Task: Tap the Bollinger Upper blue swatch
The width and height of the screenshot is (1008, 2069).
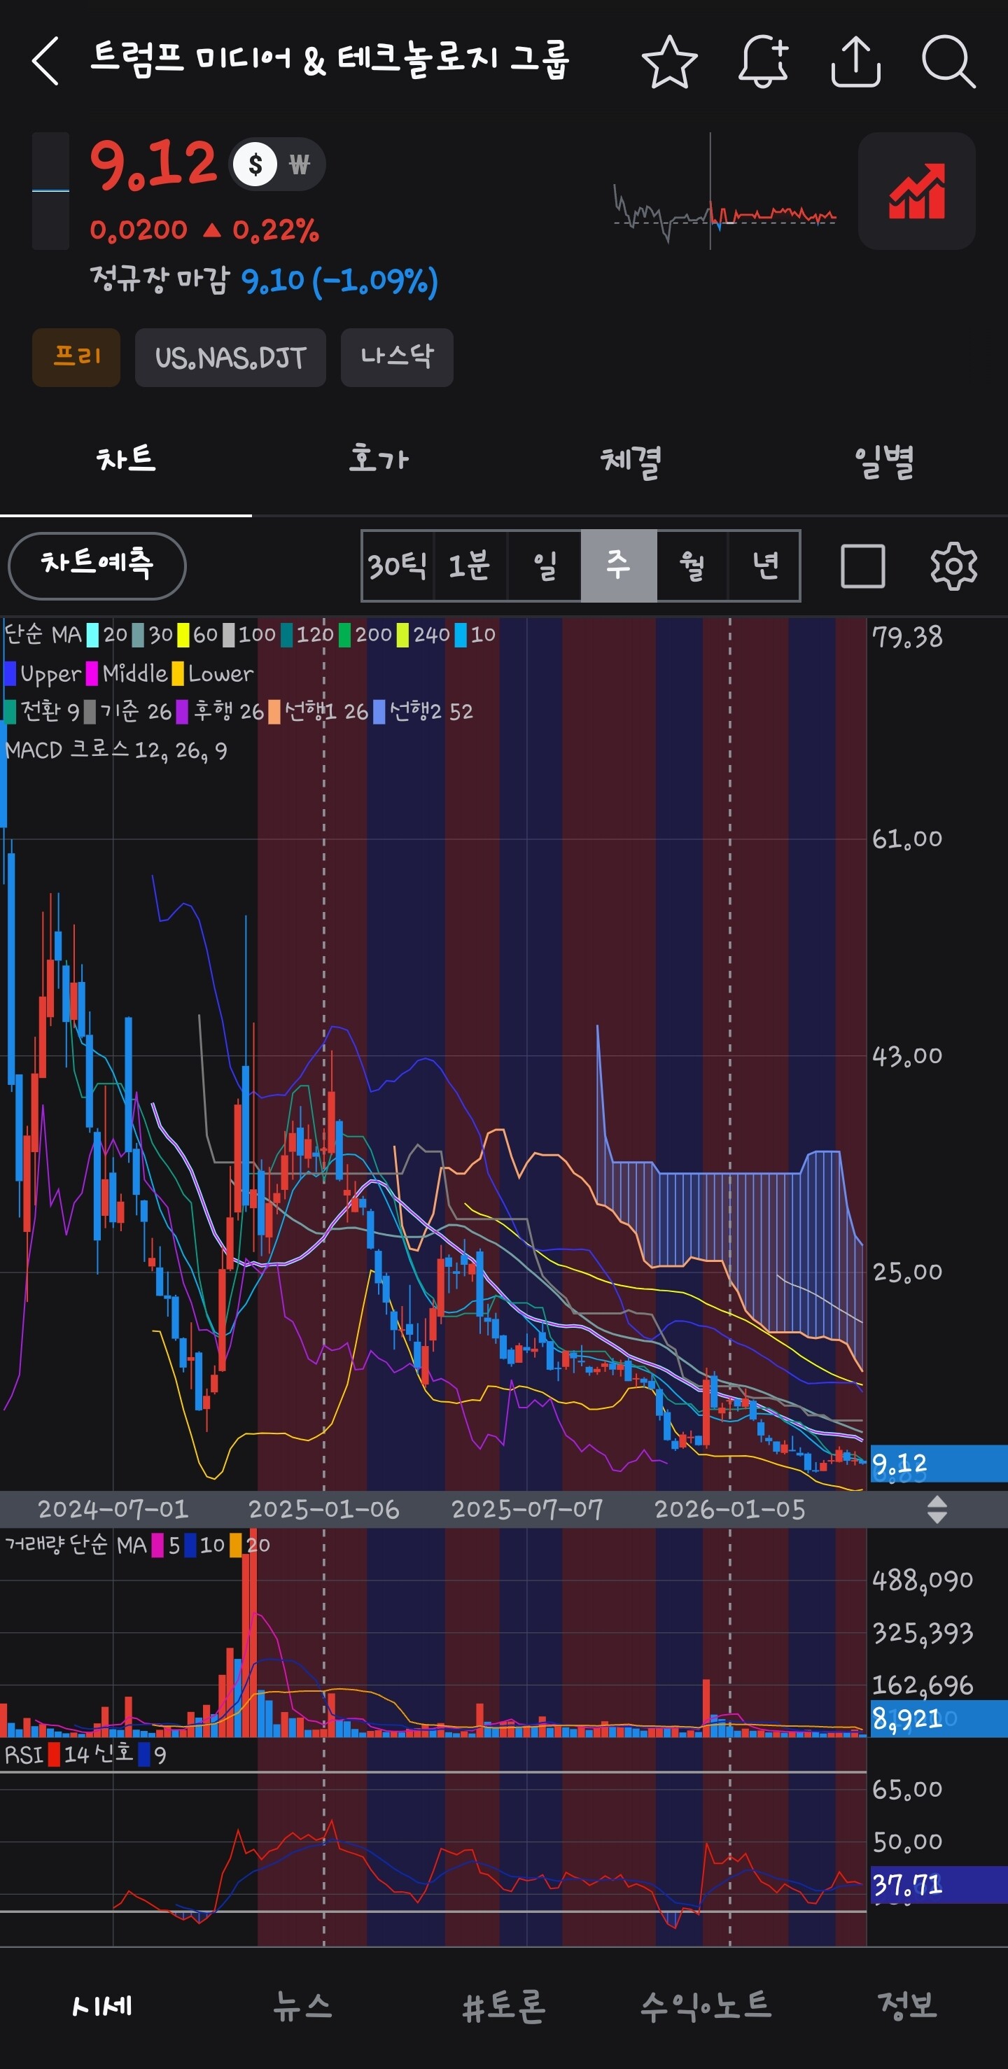Action: tap(10, 673)
